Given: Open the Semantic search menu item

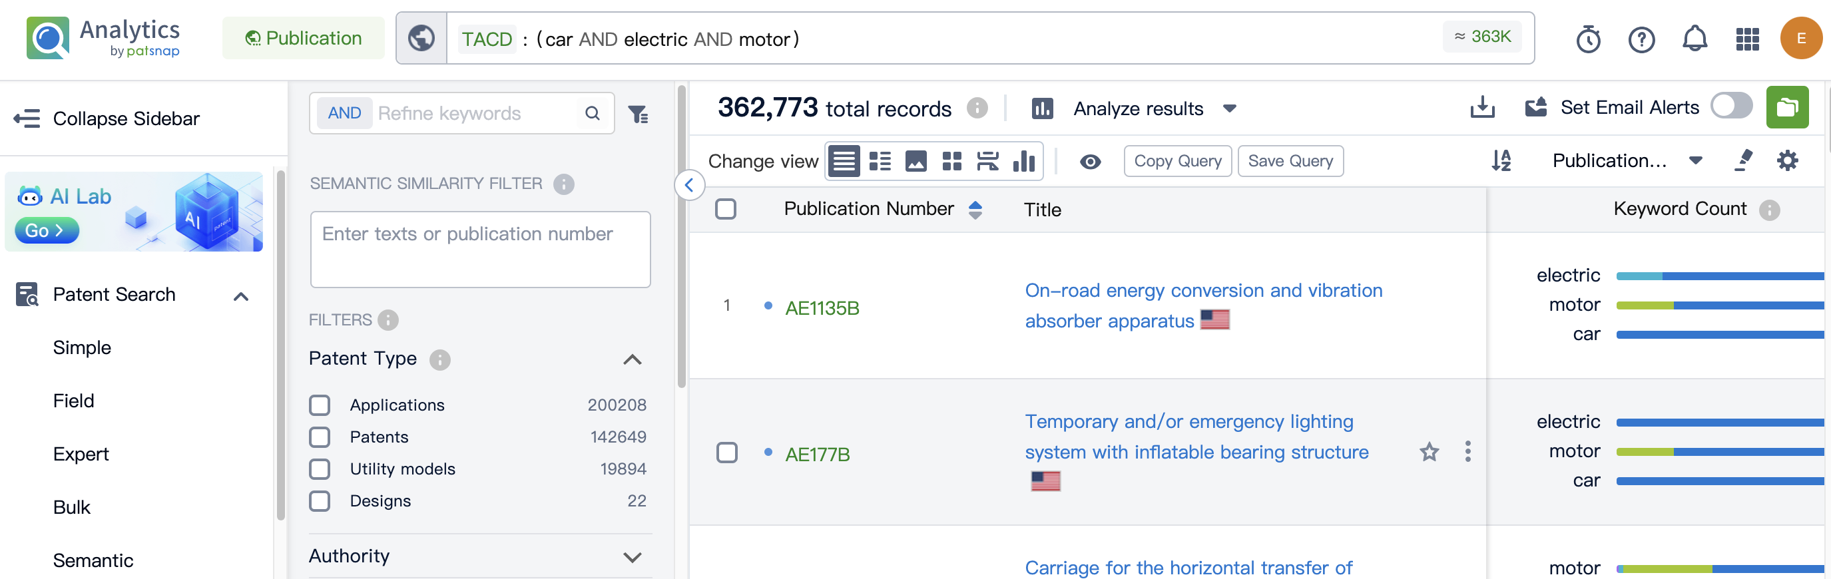Looking at the screenshot, I should [x=93, y=560].
